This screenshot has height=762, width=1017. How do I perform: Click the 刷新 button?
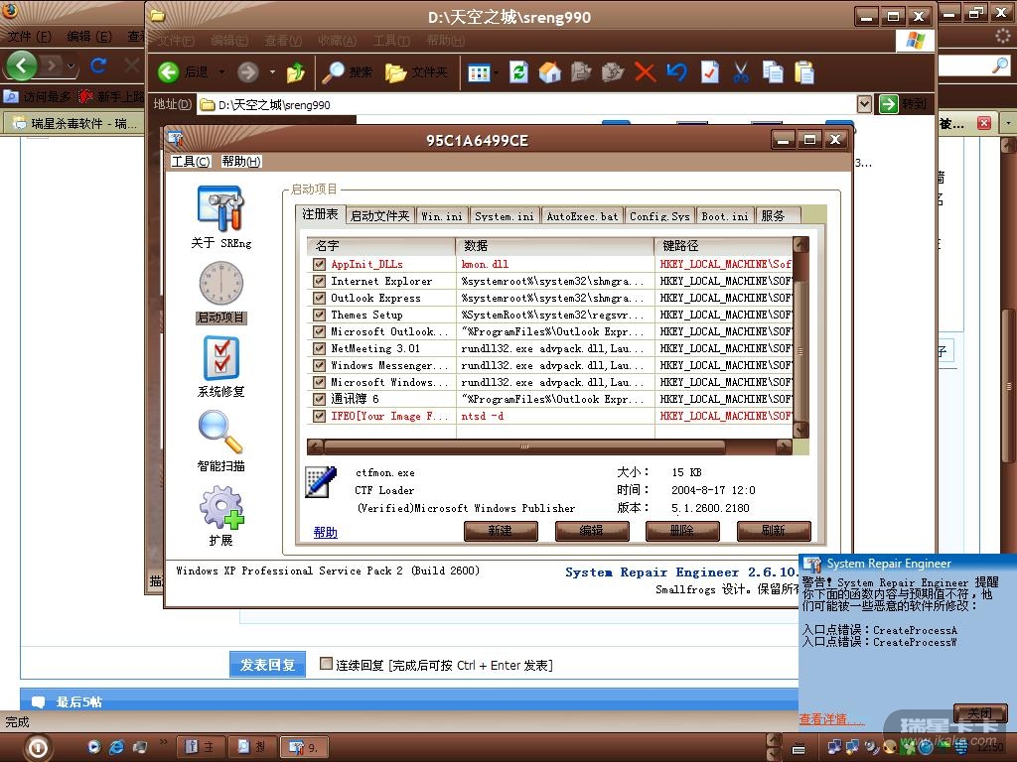[774, 531]
